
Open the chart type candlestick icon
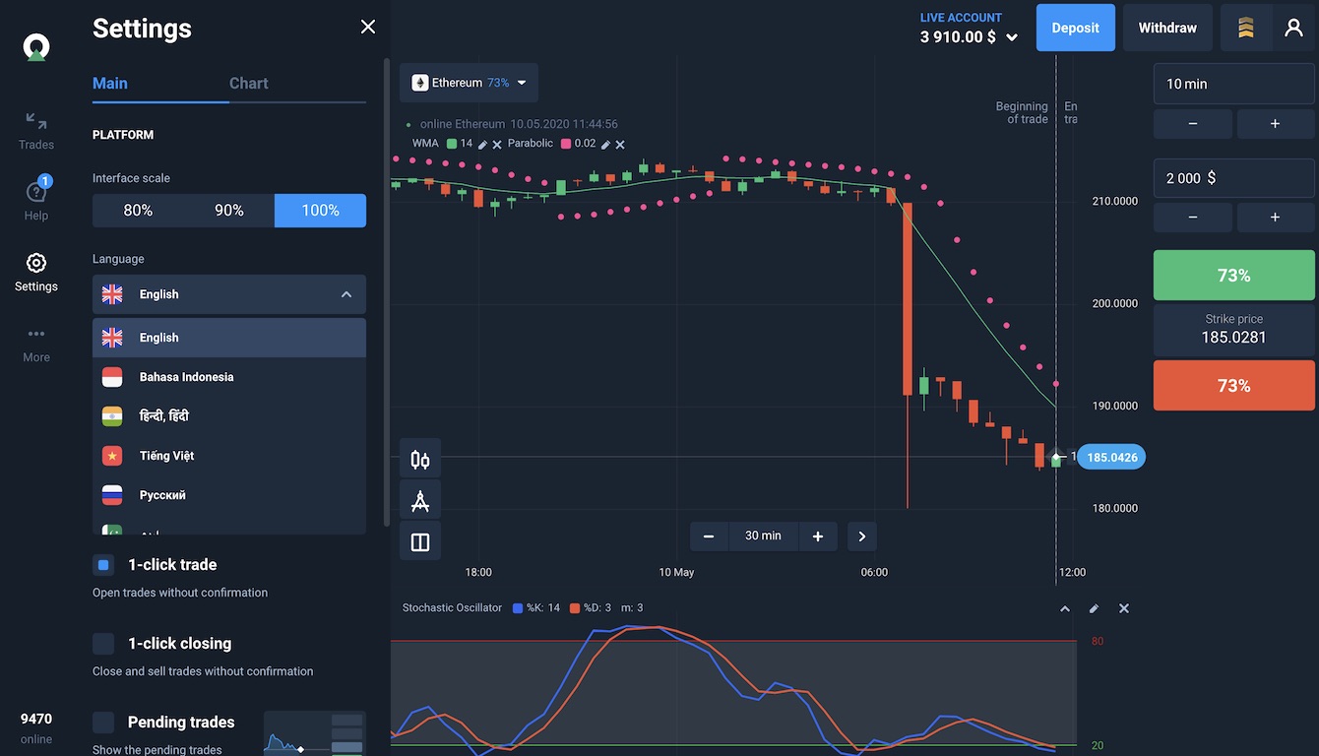coord(420,460)
